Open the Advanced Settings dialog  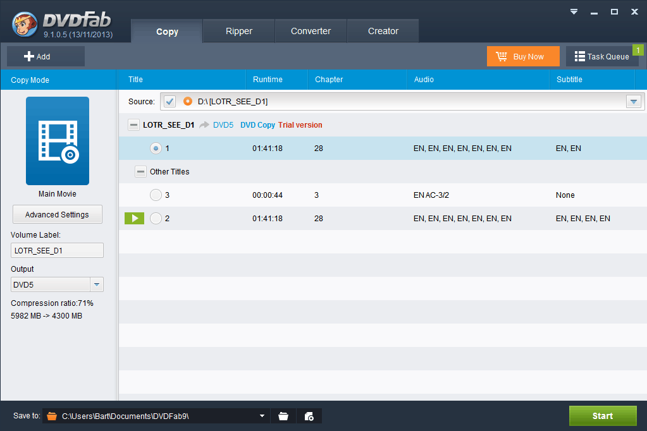click(x=57, y=214)
